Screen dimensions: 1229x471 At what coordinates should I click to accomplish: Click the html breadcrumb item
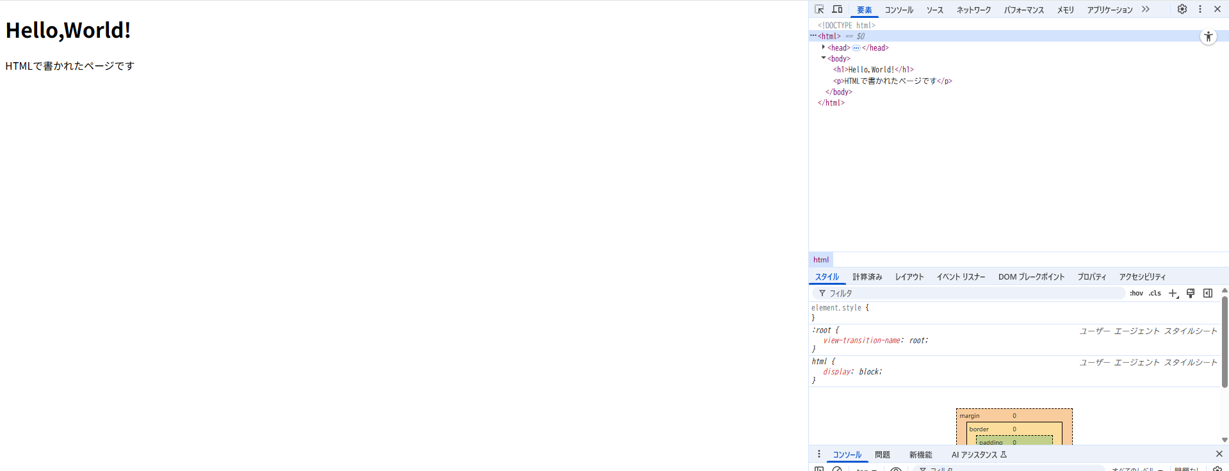pyautogui.click(x=821, y=260)
